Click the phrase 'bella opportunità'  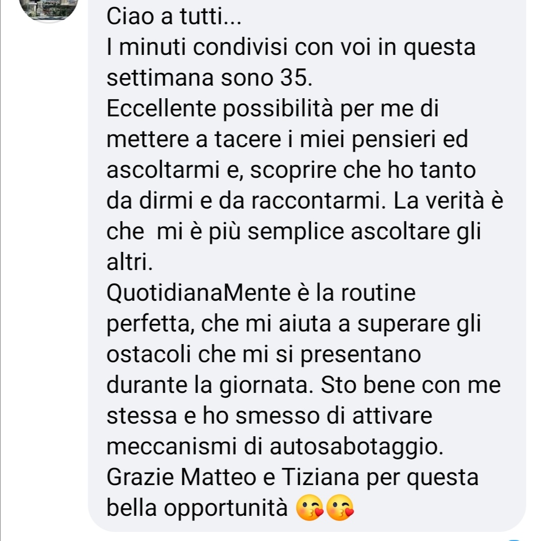(x=197, y=508)
